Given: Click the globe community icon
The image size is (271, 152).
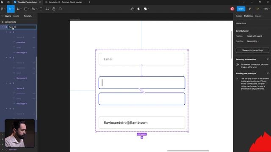Looking at the screenshot, I should (x=8, y=2).
